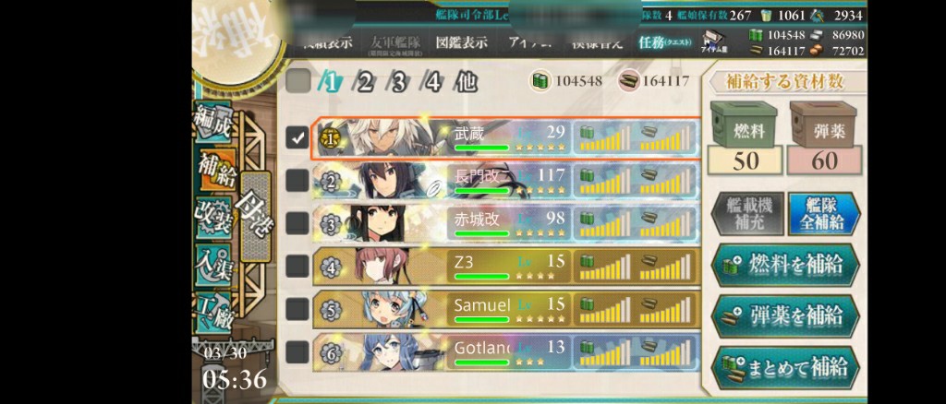
Task: Click the 艦隊全補給 resupply fleet button
Action: (x=823, y=214)
